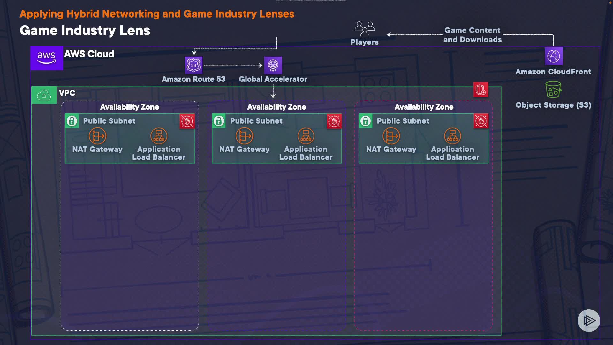
Task: Click the AWS logo badge
Action: click(x=47, y=58)
